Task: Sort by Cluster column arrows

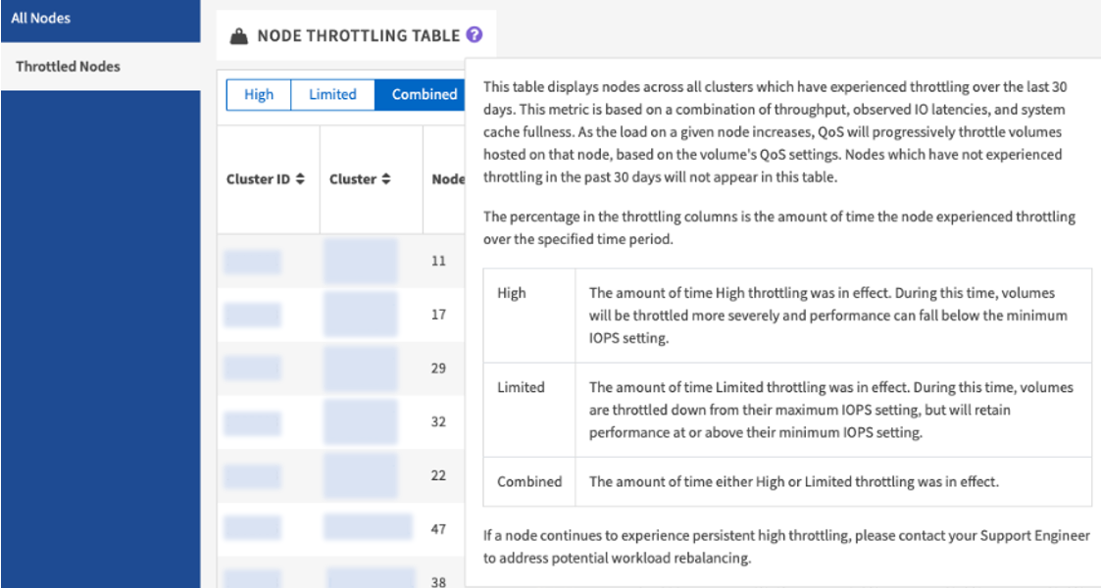Action: (386, 179)
